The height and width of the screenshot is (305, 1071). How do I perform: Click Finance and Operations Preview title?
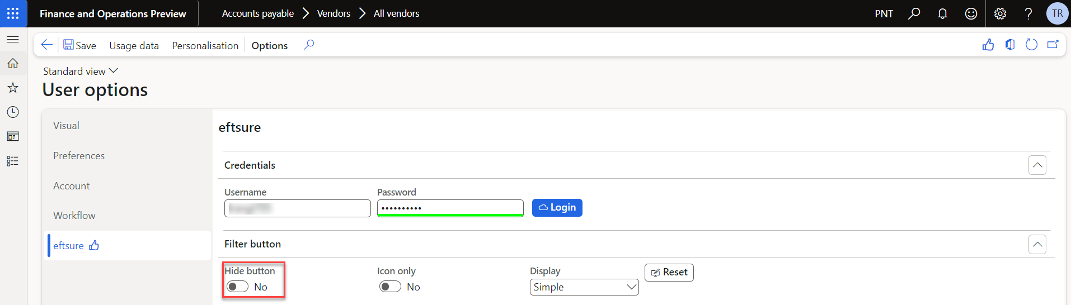(x=113, y=13)
